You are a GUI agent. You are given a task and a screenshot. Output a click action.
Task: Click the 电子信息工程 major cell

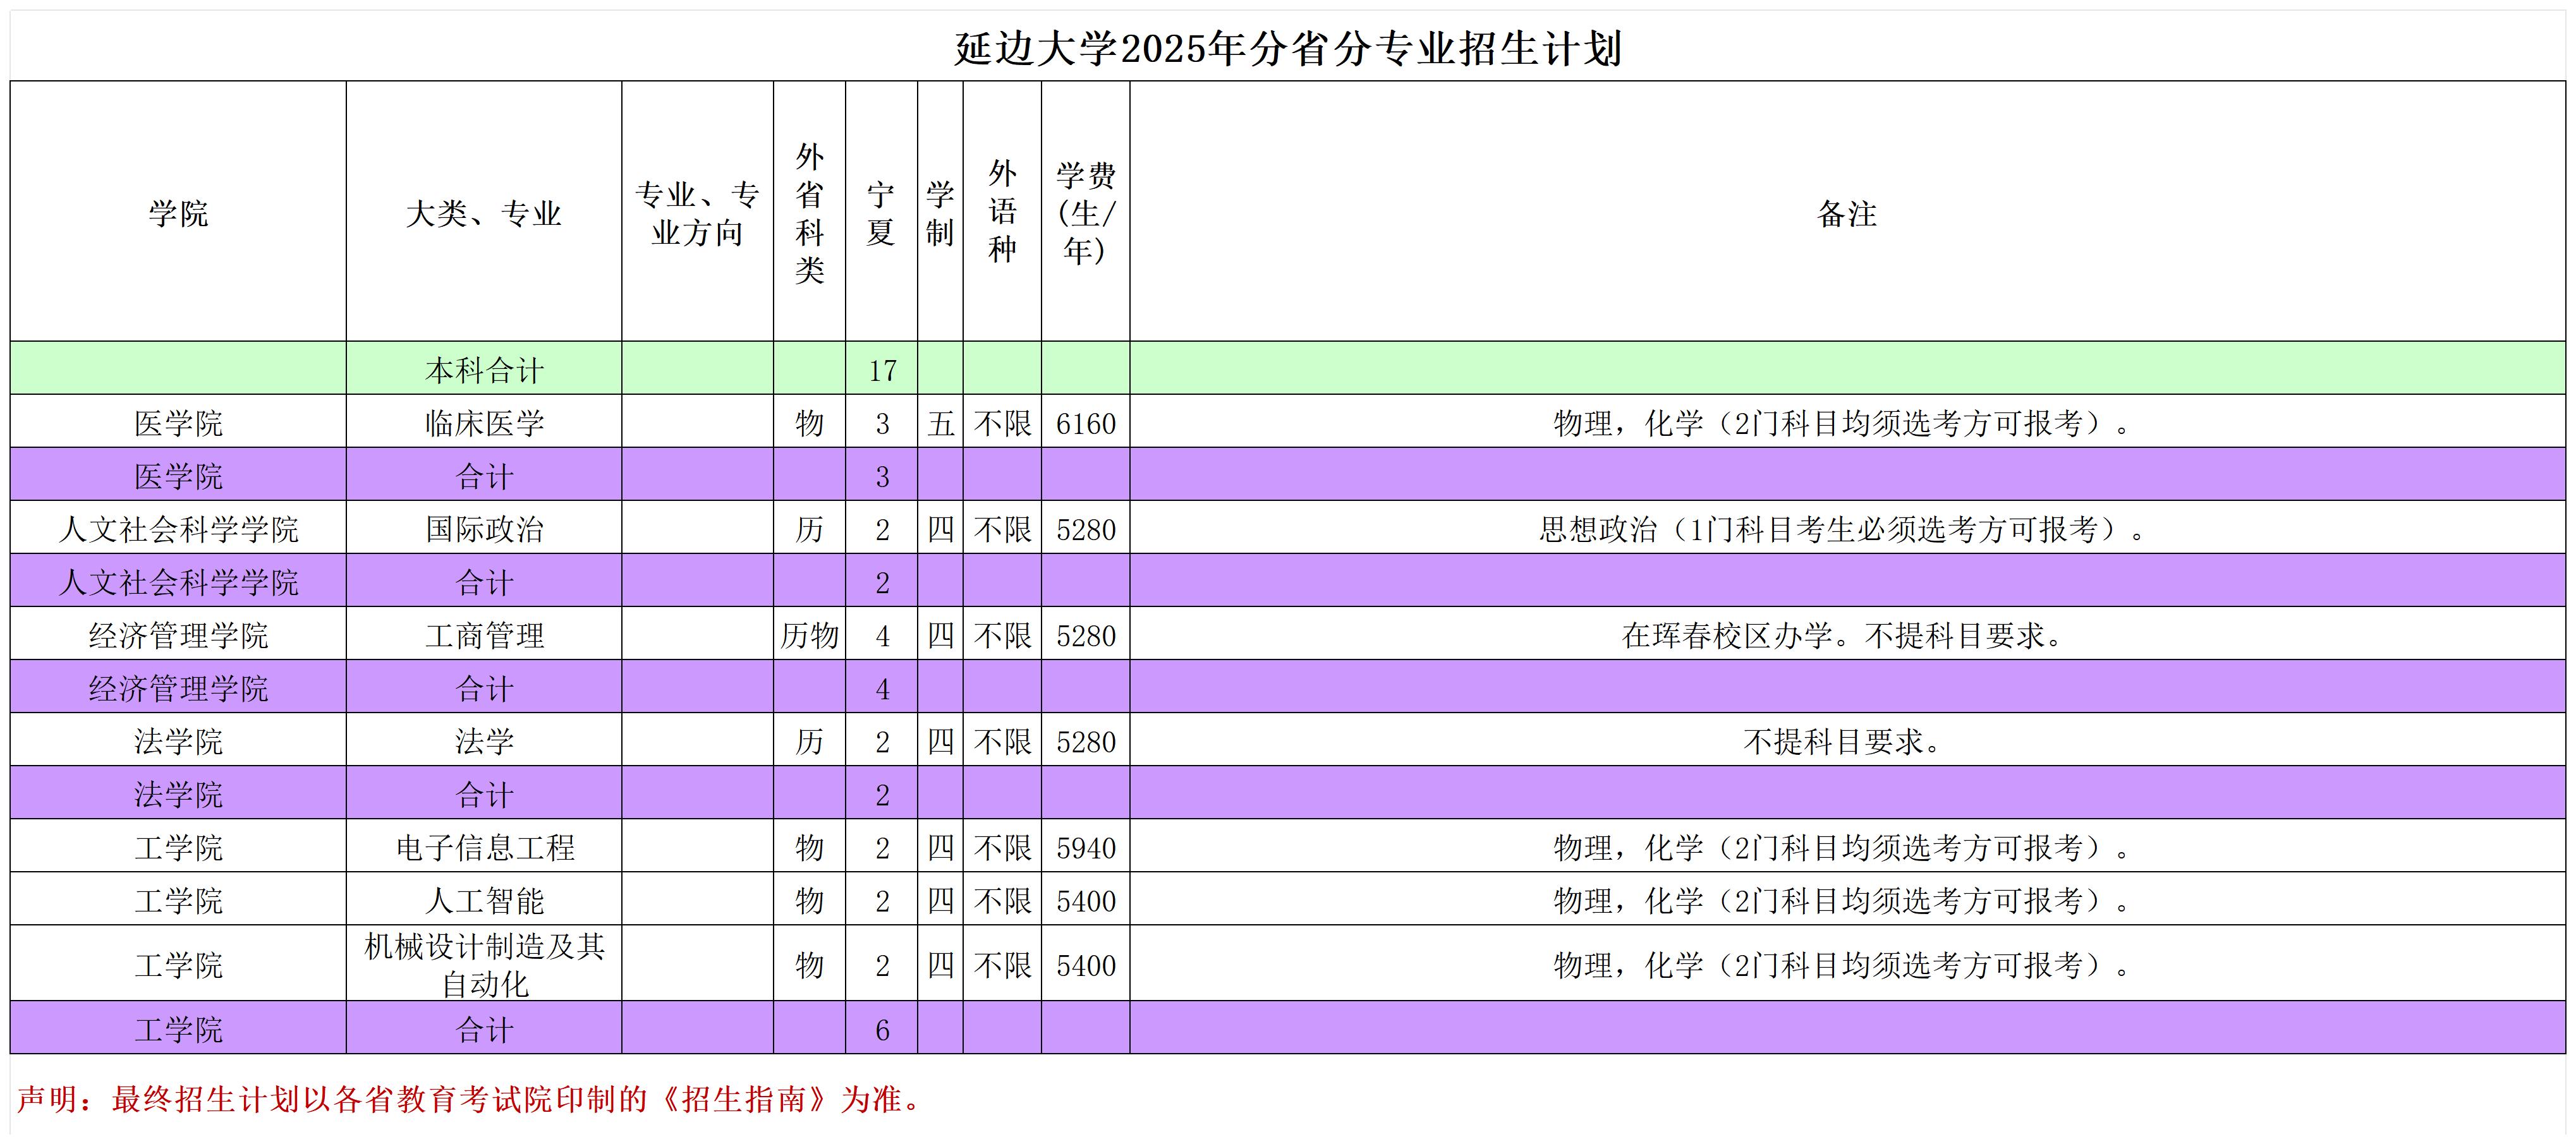coord(484,846)
